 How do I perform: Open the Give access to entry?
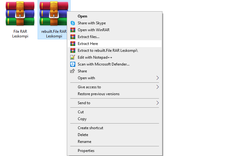coord(115,87)
